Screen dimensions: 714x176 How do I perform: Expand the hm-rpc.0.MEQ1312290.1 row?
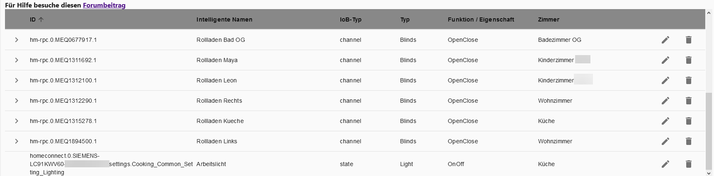pos(17,101)
